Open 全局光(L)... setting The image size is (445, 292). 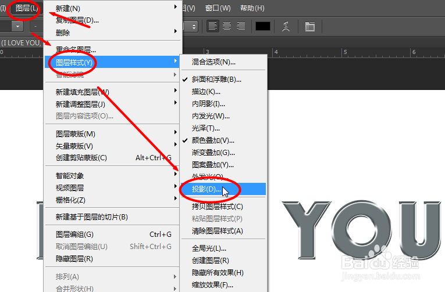pyautogui.click(x=223, y=248)
